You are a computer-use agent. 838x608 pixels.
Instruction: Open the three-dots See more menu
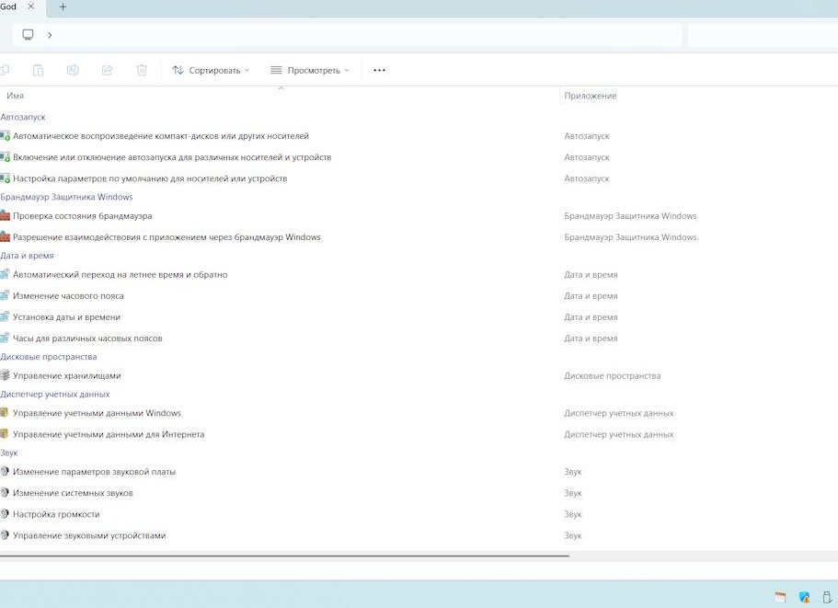tap(380, 70)
